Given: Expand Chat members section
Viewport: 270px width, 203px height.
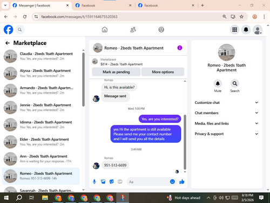Looking at the screenshot, I should pyautogui.click(x=226, y=113).
